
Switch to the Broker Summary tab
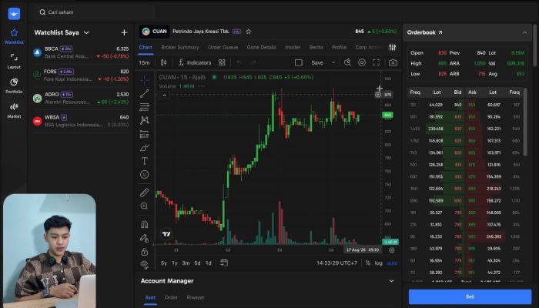click(180, 48)
